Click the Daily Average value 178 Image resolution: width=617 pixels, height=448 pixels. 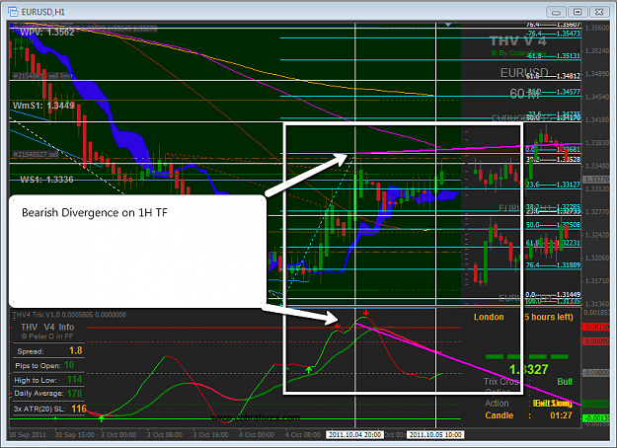pyautogui.click(x=74, y=394)
